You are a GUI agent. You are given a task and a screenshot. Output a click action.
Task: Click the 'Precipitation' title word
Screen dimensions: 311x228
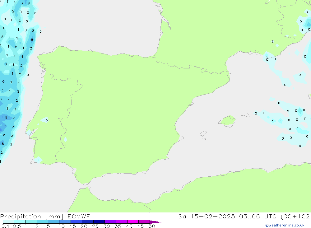pyautogui.click(x=21, y=216)
